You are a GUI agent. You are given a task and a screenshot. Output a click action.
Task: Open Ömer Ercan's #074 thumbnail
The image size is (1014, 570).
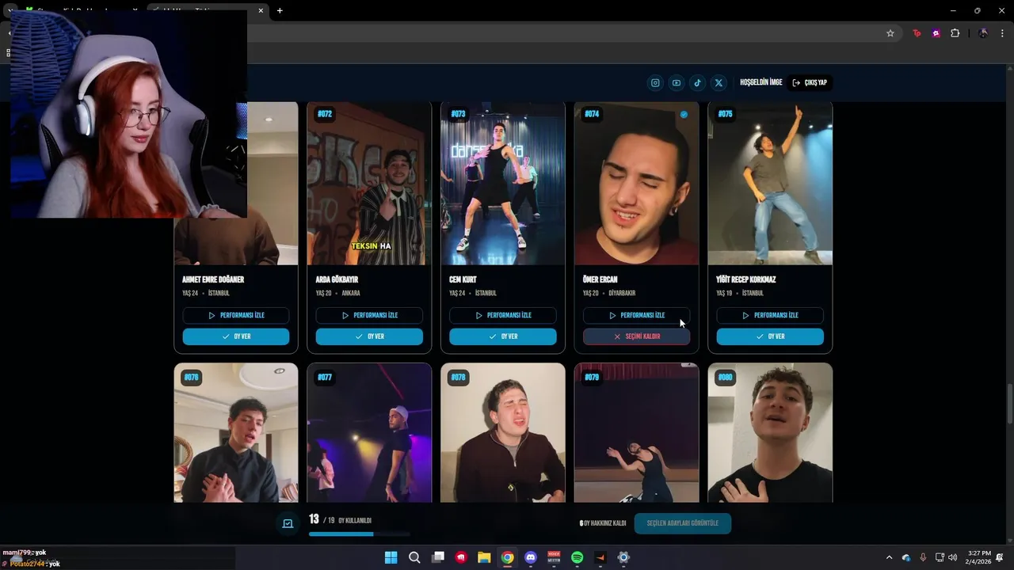click(636, 183)
